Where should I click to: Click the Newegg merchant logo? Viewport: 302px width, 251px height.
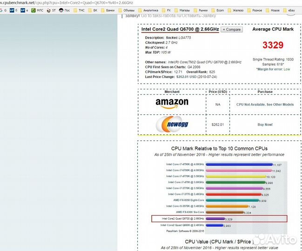pos(172,124)
